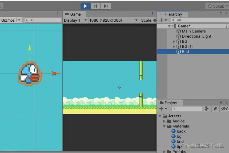Click the Main Camera cube icon
The image size is (229, 153).
point(178,31)
